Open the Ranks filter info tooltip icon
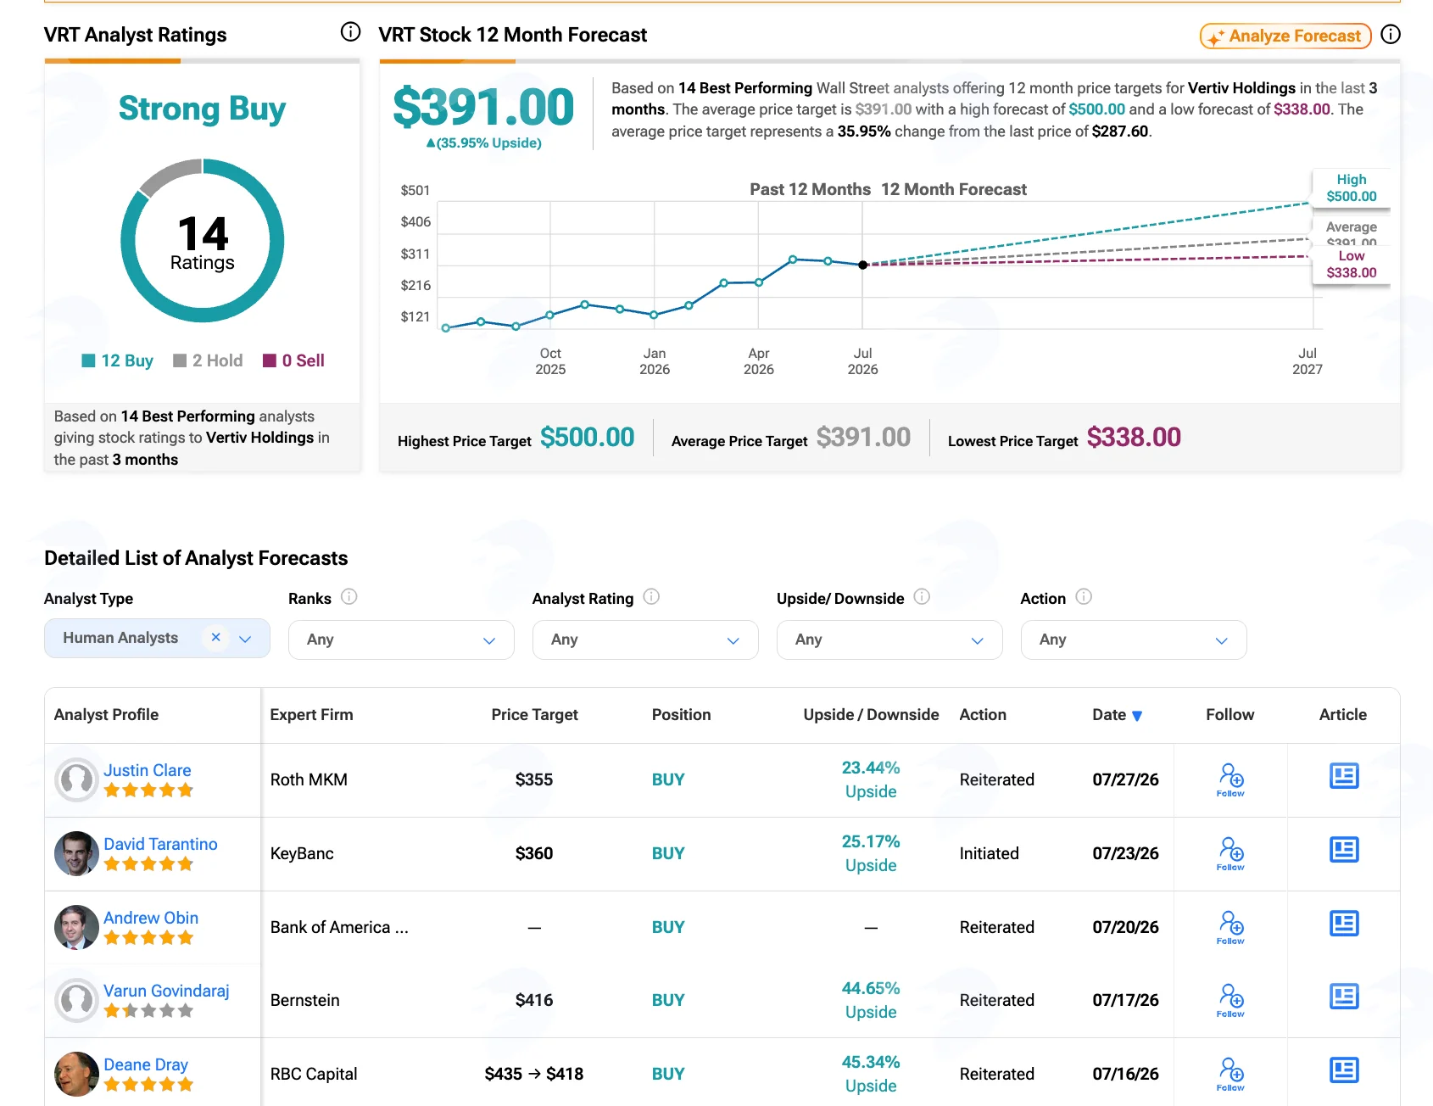Image resolution: width=1433 pixels, height=1106 pixels. pos(349,597)
